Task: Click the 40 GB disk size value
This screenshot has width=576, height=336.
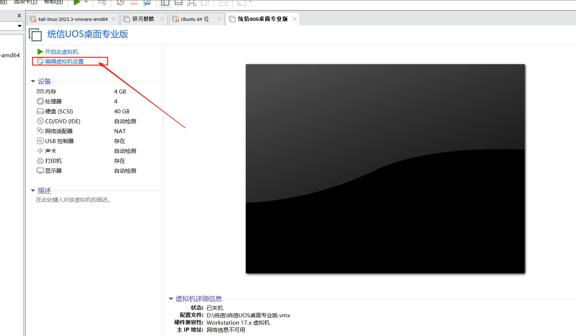Action: (122, 112)
